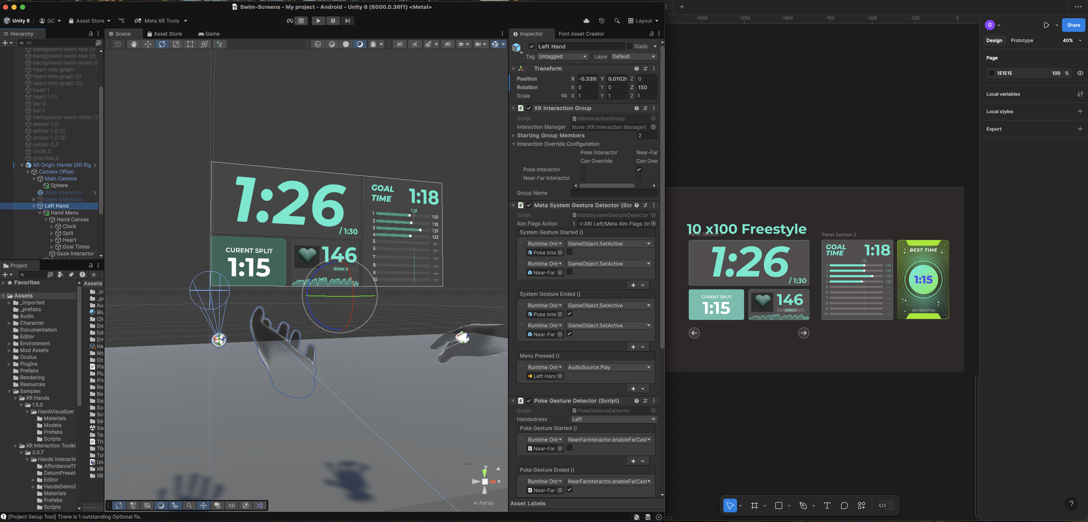
Task: Toggle Figma page background visibility eye
Action: (x=1080, y=73)
